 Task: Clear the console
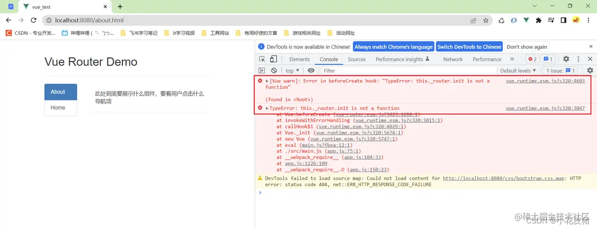point(274,71)
